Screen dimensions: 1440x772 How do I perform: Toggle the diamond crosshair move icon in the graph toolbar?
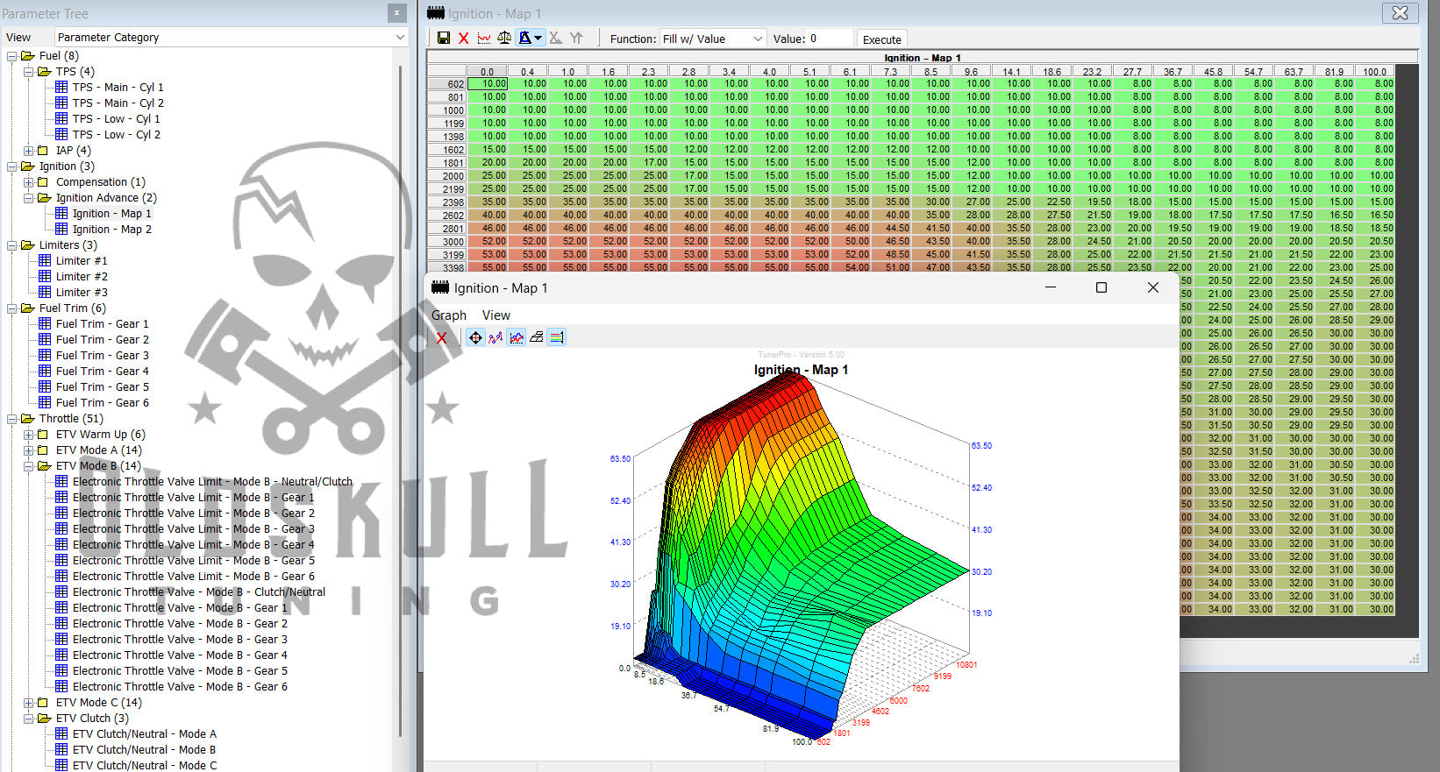(475, 337)
